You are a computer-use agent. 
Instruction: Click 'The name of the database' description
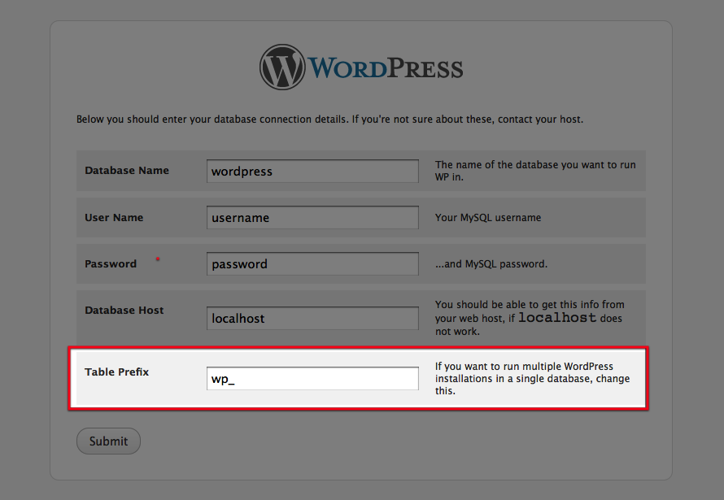pyautogui.click(x=535, y=171)
